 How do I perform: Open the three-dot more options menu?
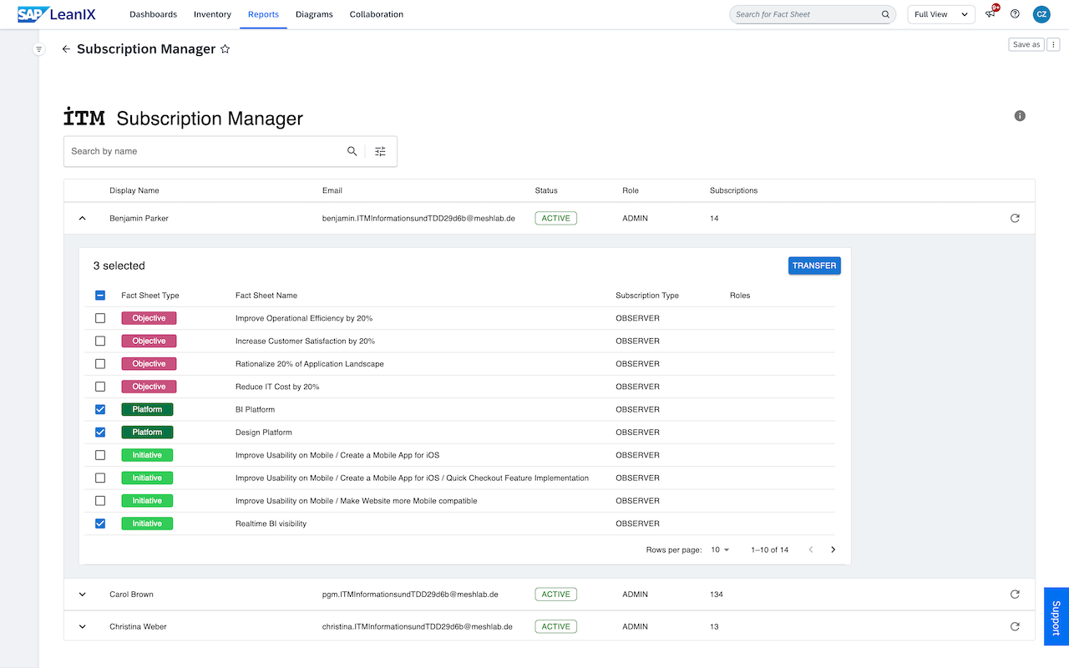point(1054,44)
